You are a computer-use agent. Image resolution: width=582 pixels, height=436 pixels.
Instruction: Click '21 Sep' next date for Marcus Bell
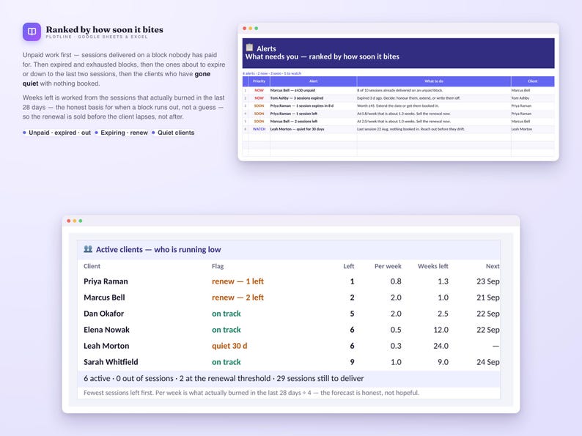tap(487, 298)
